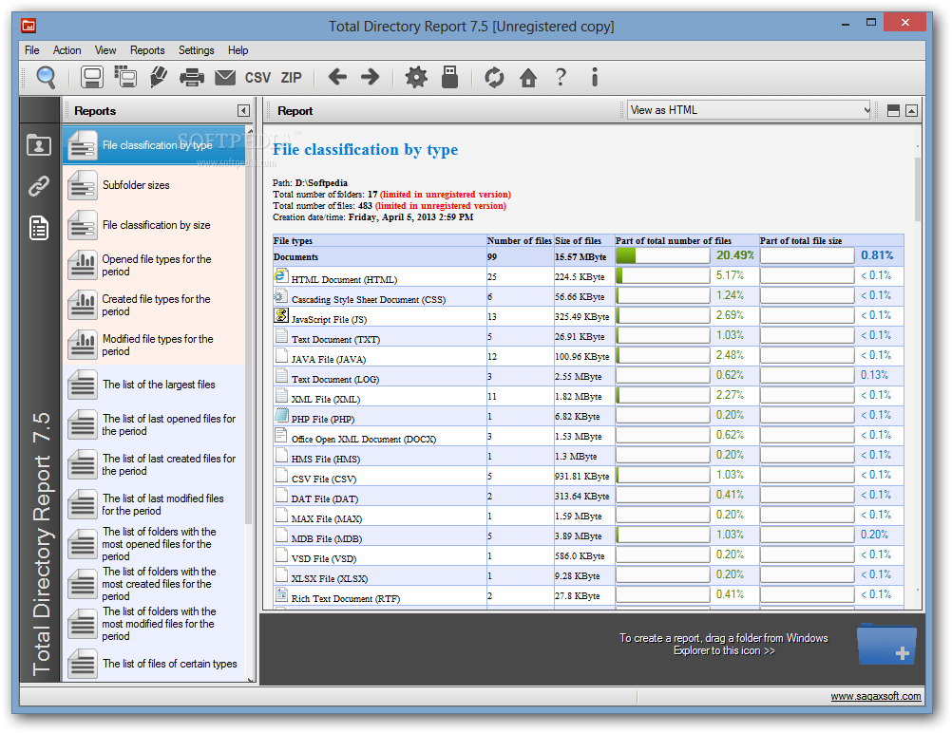Select folders with most opened files report
This screenshot has height=733, width=952.
154,544
